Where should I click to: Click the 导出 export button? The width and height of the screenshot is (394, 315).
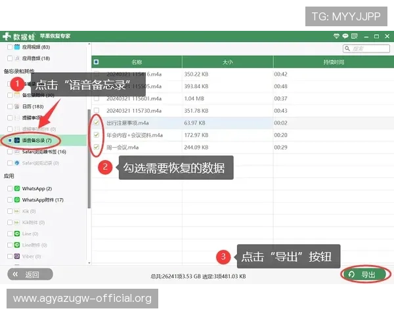(364, 274)
